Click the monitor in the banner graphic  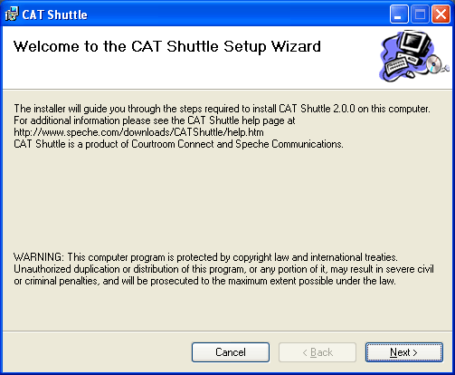416,43
